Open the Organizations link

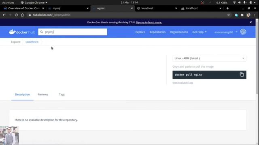point(179,32)
